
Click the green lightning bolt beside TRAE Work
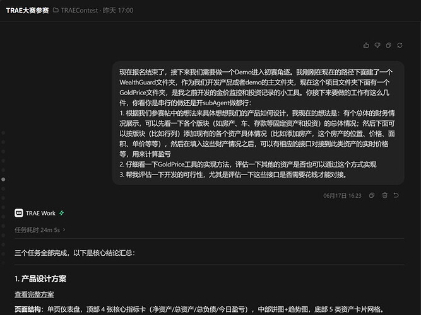(x=62, y=213)
